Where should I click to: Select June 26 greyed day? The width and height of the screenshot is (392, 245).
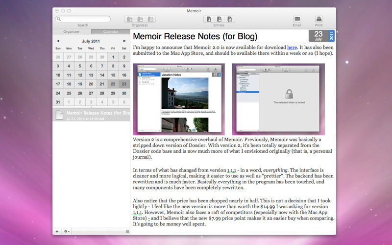[58, 57]
